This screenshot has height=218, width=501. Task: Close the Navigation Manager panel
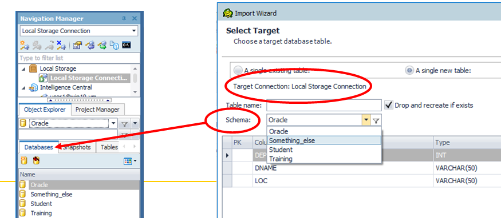click(134, 18)
